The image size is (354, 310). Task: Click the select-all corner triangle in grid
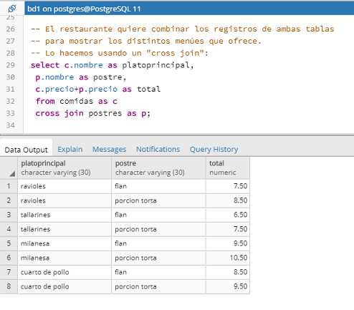click(x=12, y=174)
